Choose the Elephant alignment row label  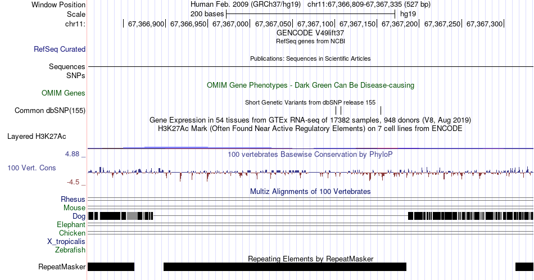[x=71, y=224]
